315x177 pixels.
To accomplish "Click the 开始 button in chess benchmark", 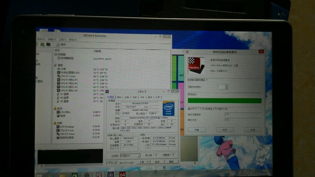I will click(x=197, y=130).
